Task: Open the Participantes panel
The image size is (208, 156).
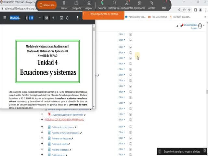Action: coord(127,5)
